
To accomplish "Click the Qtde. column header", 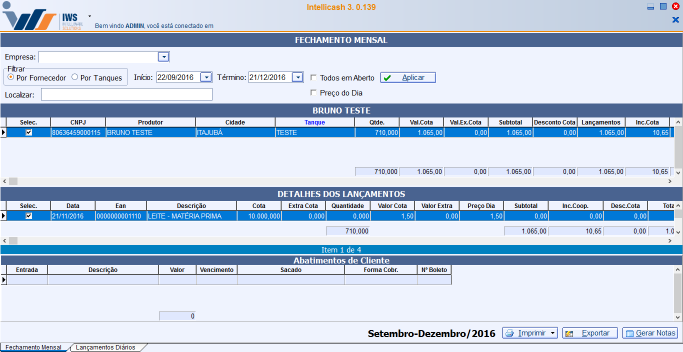I will coord(377,122).
